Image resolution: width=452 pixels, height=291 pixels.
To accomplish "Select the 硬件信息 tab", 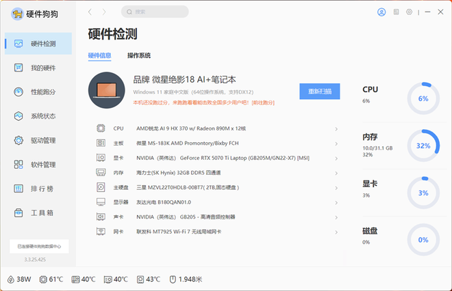I will pyautogui.click(x=100, y=55).
